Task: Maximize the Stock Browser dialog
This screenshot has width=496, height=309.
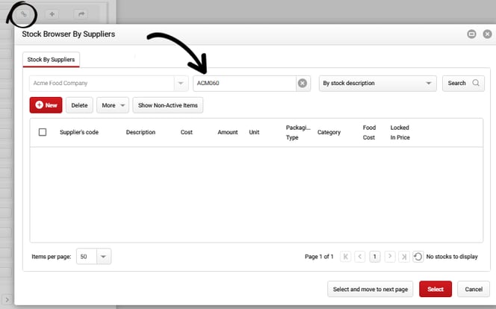Action: pyautogui.click(x=471, y=34)
